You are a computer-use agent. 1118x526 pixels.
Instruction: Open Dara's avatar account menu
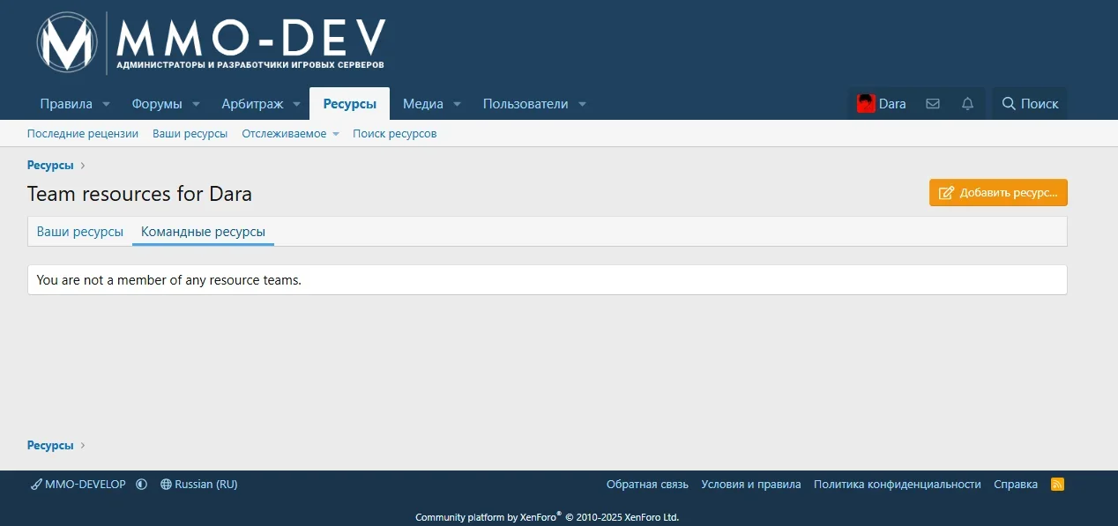(882, 104)
